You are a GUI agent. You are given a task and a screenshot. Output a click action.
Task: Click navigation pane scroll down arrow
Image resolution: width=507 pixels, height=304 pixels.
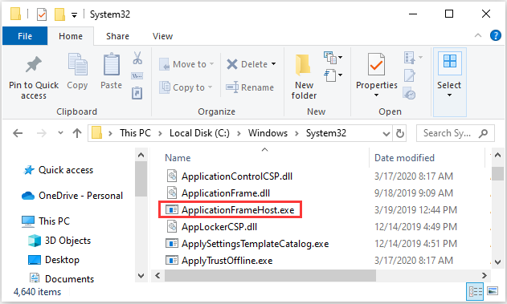pos(141,276)
